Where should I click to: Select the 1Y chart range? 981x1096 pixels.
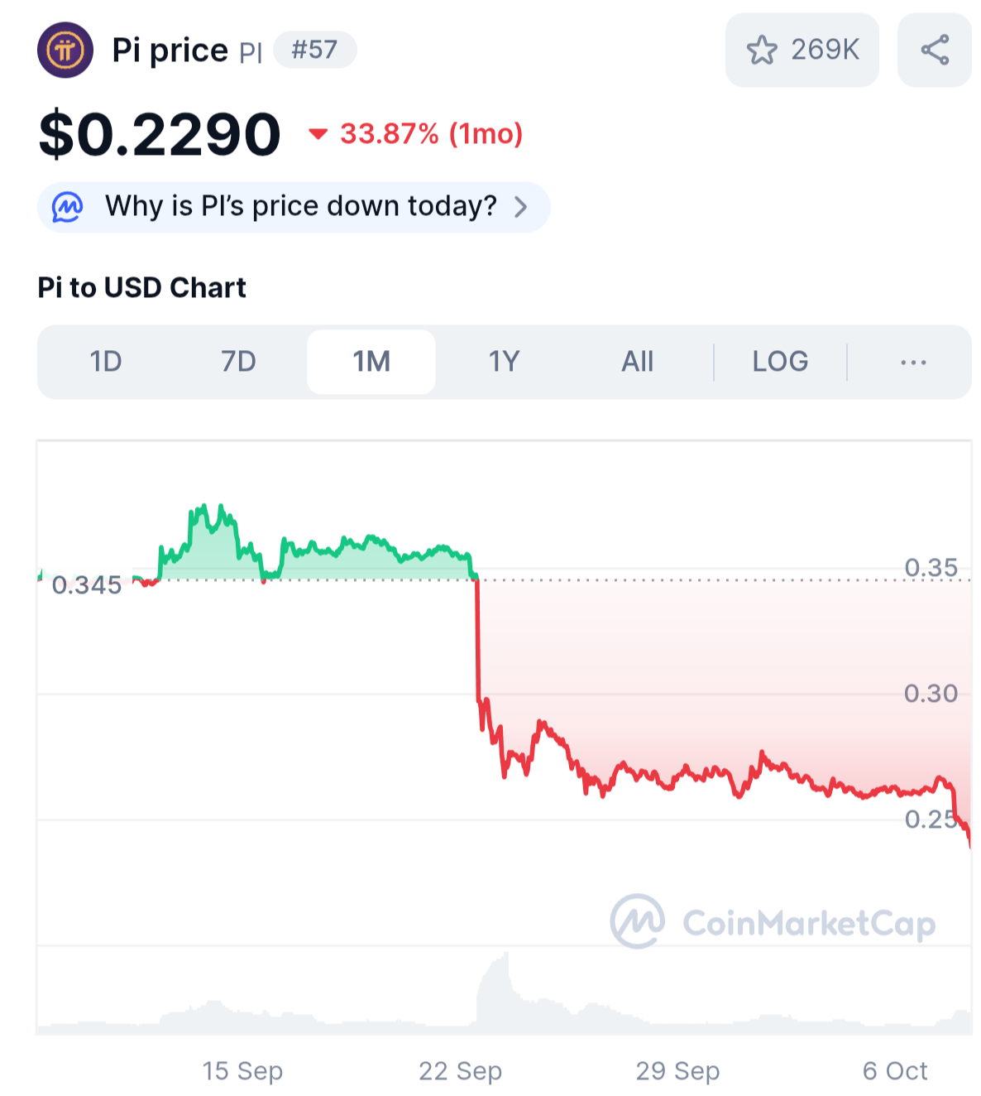click(504, 363)
